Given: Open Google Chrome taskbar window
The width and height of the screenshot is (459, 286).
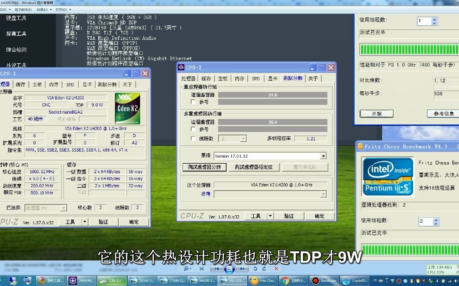Looking at the screenshot, I should pos(294,280).
